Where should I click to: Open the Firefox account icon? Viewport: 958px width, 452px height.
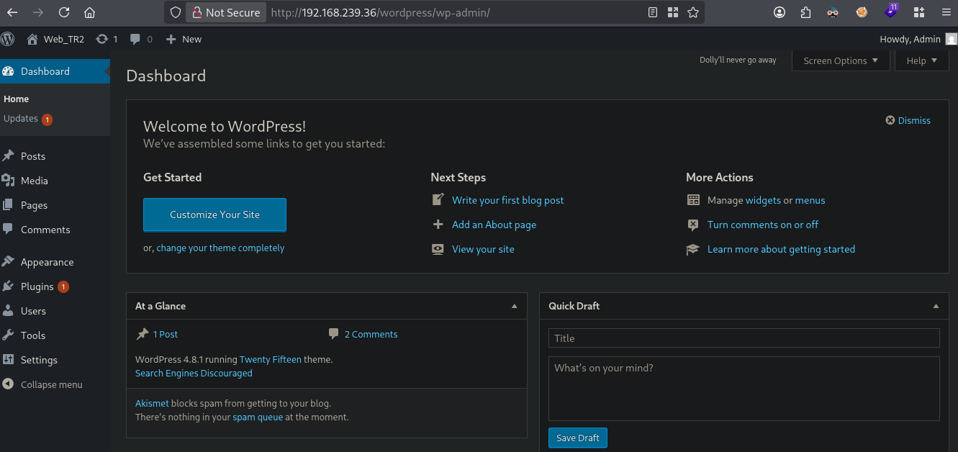coord(779,12)
